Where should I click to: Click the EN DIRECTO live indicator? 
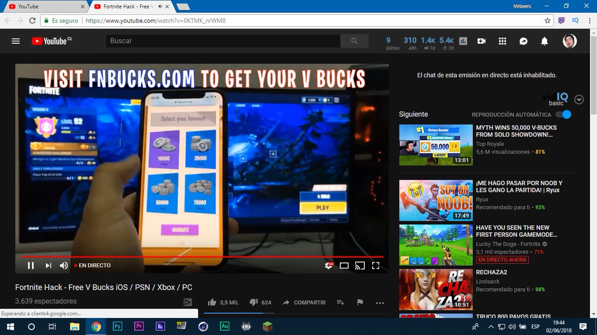click(x=93, y=265)
